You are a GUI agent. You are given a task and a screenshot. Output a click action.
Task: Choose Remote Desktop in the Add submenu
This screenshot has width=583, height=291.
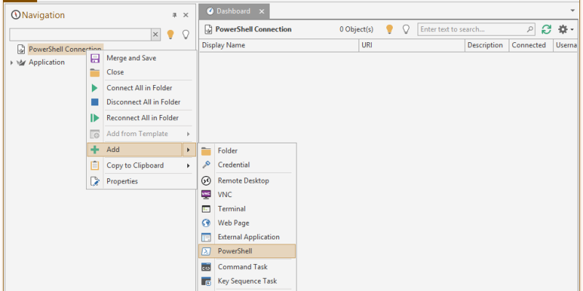pos(243,180)
